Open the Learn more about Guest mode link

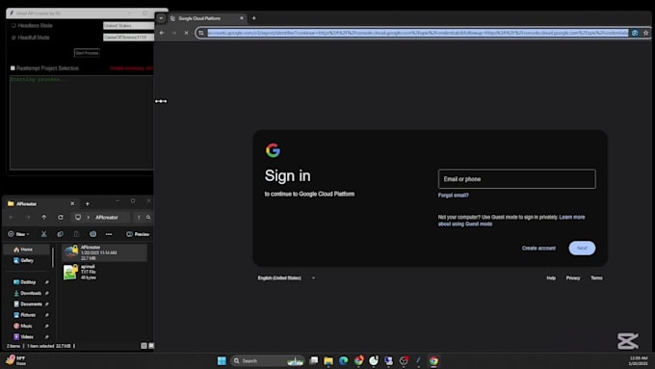point(511,221)
